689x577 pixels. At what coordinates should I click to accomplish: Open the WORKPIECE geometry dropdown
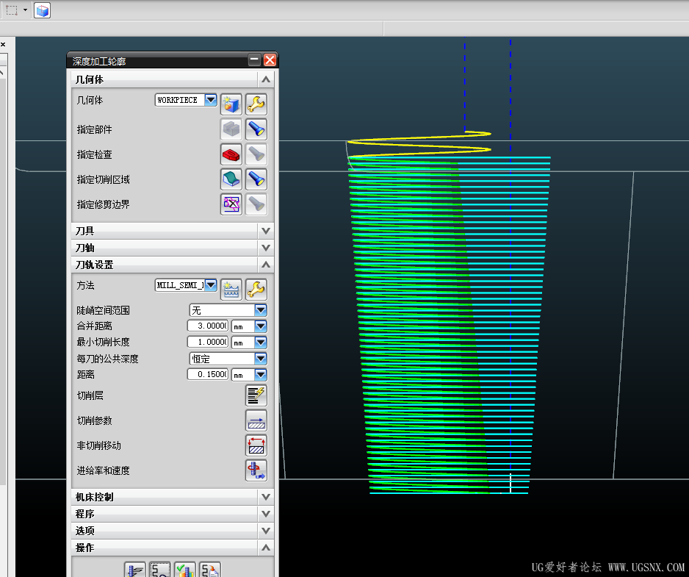pos(211,100)
